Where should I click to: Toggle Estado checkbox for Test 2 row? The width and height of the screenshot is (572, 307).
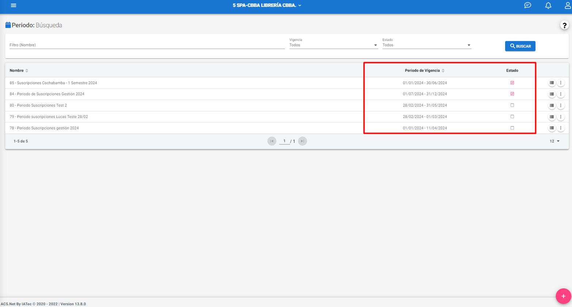coord(512,105)
